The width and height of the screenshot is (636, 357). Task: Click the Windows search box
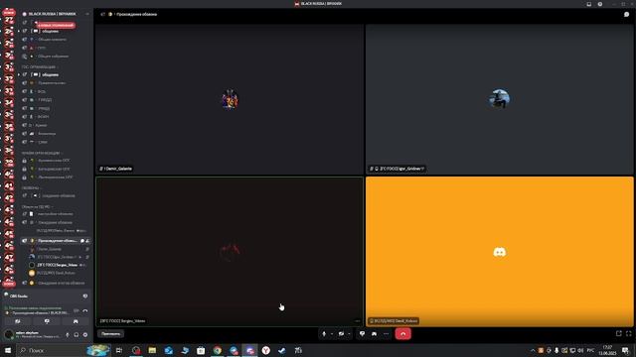[x=64, y=350]
